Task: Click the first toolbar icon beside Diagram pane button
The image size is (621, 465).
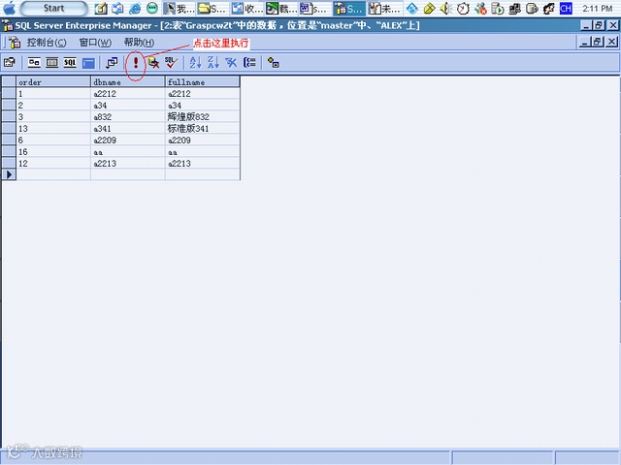Action: coord(10,62)
